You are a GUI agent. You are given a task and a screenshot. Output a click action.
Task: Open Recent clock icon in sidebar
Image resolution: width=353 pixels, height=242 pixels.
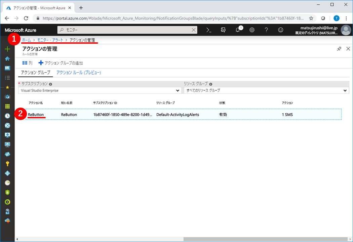7,116
